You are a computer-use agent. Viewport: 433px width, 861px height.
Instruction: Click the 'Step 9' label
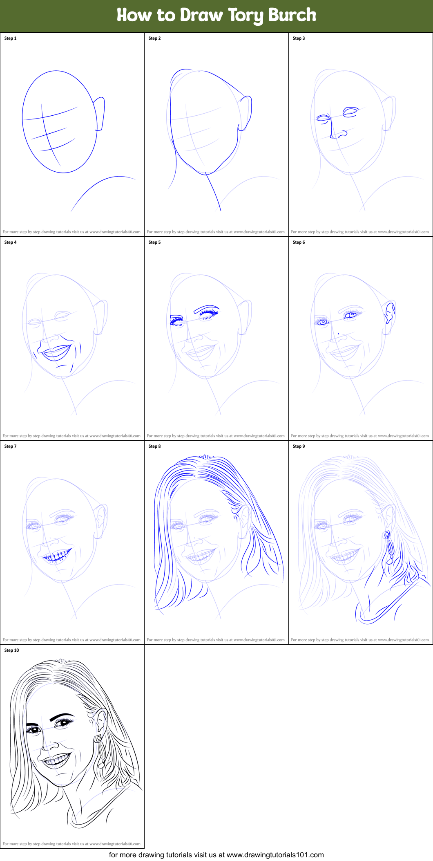pos(299,446)
